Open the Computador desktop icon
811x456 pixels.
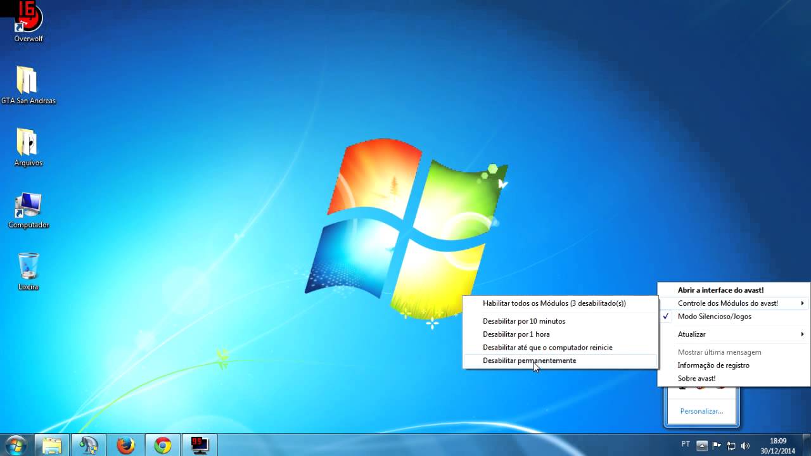click(28, 210)
